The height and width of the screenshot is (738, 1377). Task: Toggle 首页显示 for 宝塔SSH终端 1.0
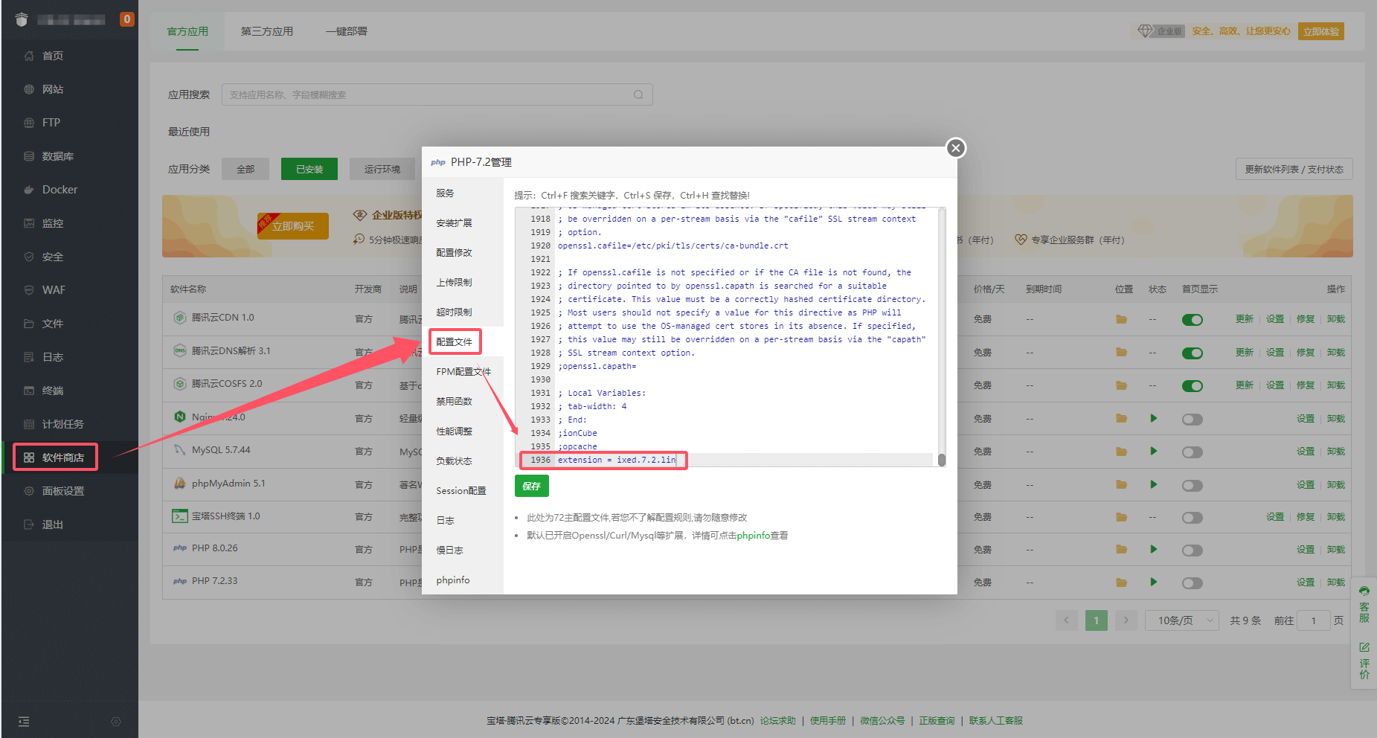point(1193,518)
